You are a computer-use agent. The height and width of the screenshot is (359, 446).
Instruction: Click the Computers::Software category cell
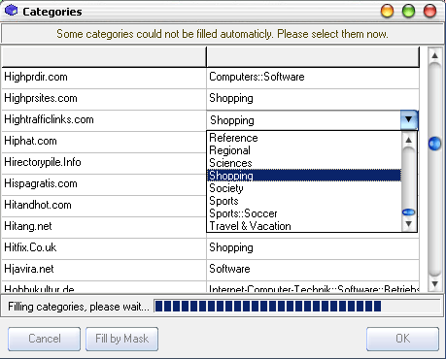pyautogui.click(x=313, y=78)
